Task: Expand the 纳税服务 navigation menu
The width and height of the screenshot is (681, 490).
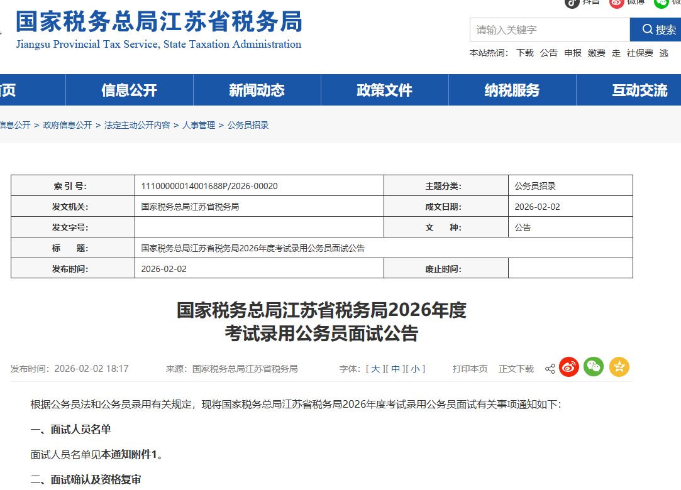Action: coord(512,90)
